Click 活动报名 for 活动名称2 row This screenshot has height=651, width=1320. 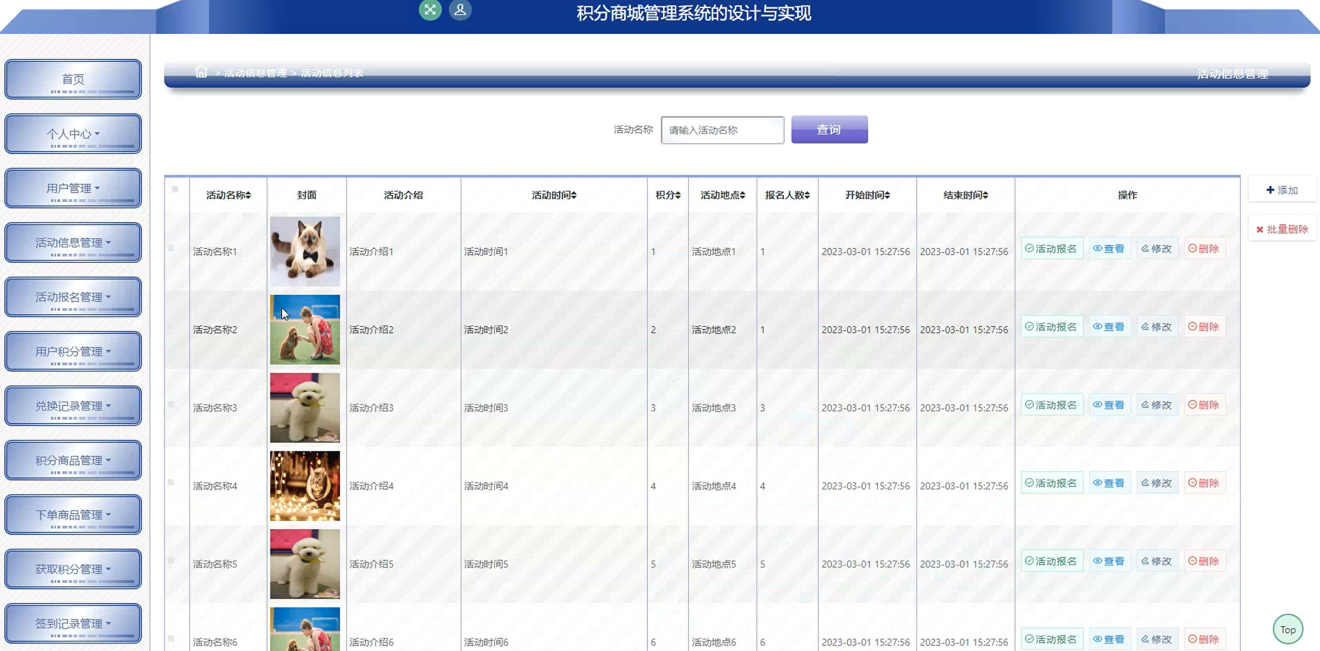coord(1051,327)
